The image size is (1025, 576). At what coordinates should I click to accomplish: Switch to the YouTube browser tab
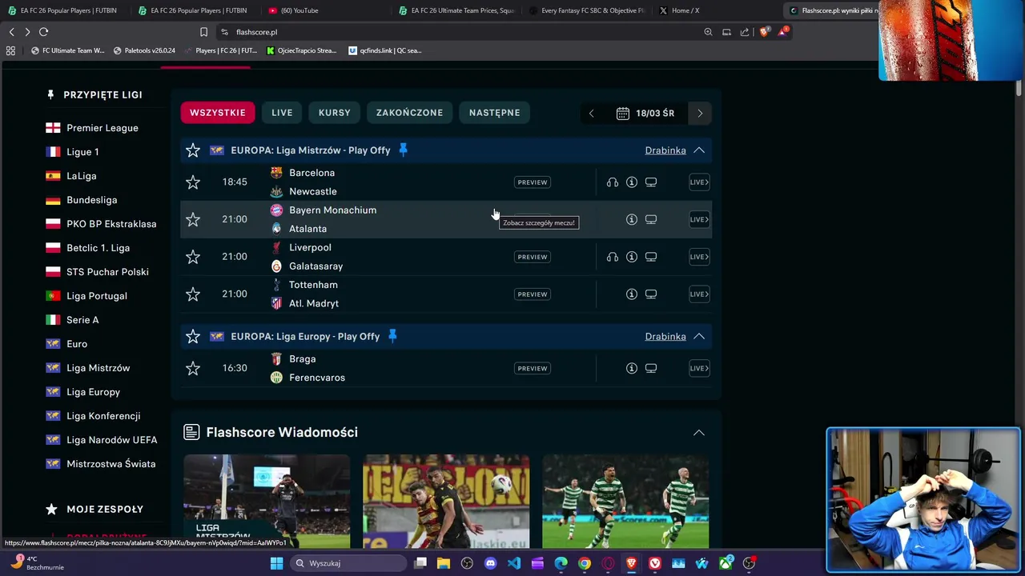pyautogui.click(x=324, y=10)
